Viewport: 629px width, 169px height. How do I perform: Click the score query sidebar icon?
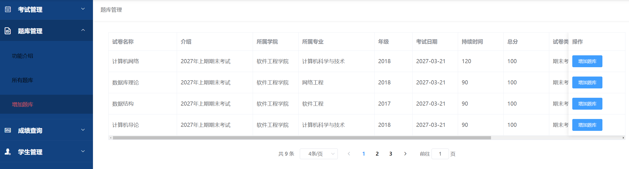point(8,130)
